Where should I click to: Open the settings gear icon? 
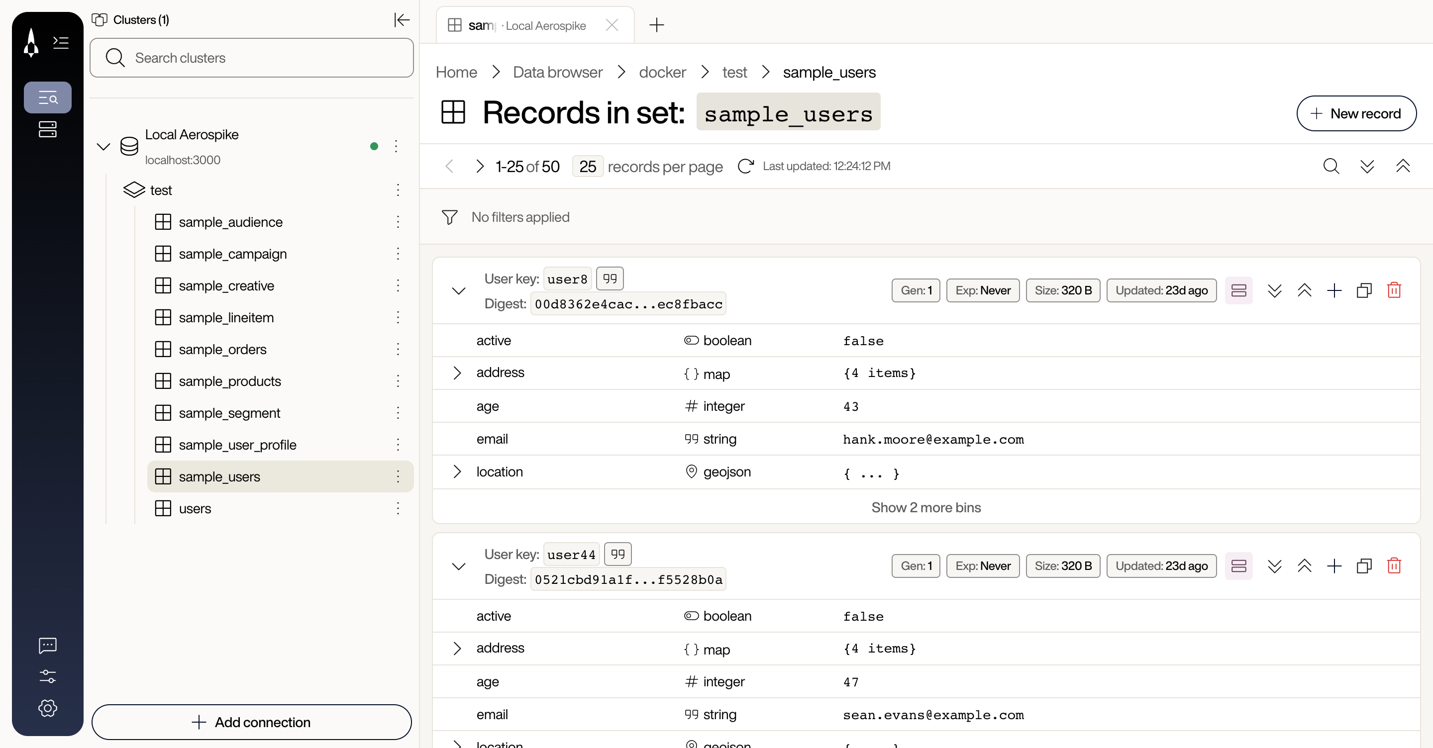coord(48,708)
